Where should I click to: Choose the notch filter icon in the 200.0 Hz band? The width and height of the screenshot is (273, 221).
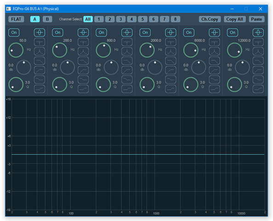click(83, 42)
